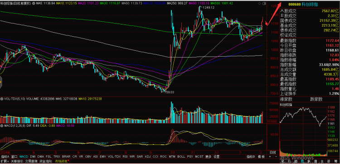The height and width of the screenshot is (164, 340).
Task: Switch indicator to KDJ
Action: pyautogui.click(x=147, y=157)
